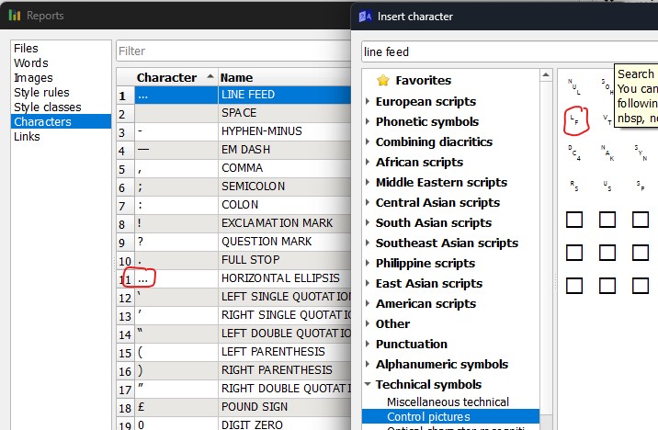The image size is (658, 430).
Task: Insert the SP control picture symbol
Action: (x=640, y=186)
